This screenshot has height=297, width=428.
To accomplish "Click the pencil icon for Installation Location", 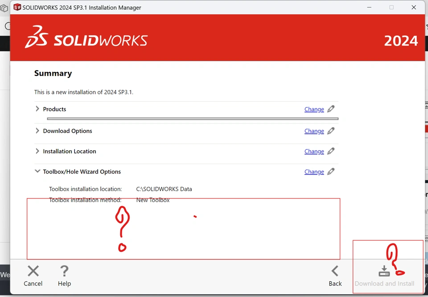I will (331, 151).
